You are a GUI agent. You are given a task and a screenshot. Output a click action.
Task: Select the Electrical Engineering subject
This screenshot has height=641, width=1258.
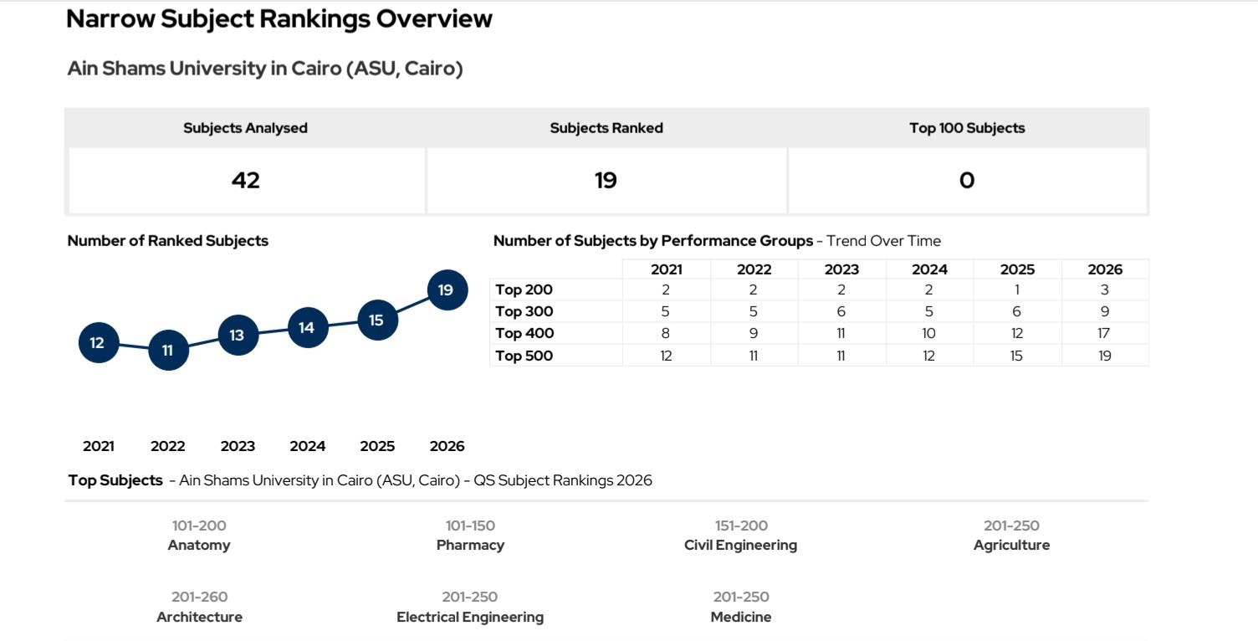470,618
